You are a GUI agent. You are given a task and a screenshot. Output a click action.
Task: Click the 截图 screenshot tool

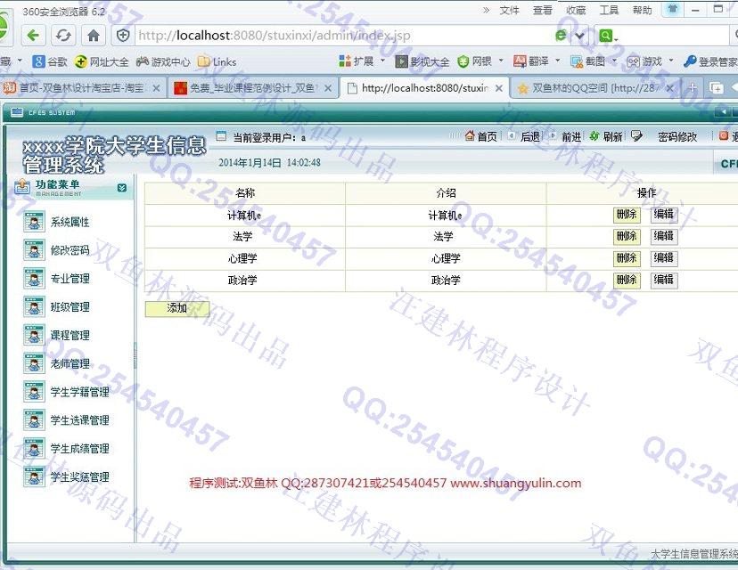[588, 61]
